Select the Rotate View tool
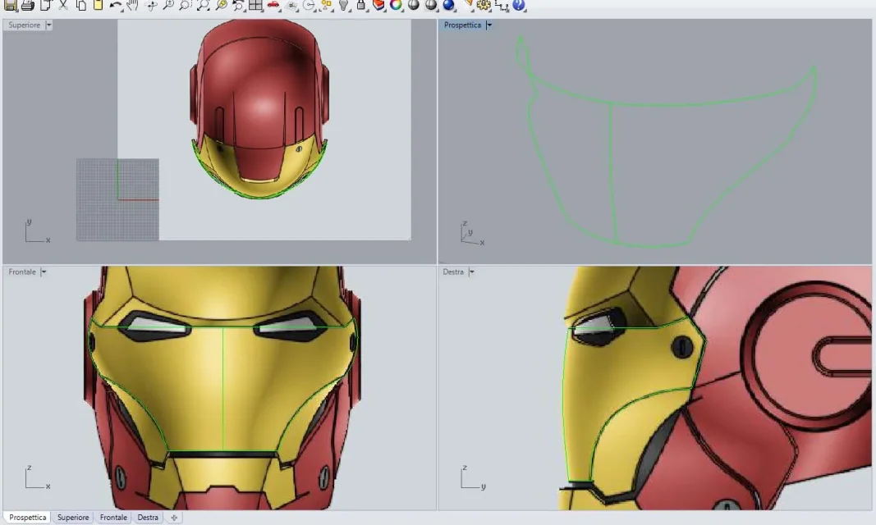876x525 pixels. (x=150, y=6)
